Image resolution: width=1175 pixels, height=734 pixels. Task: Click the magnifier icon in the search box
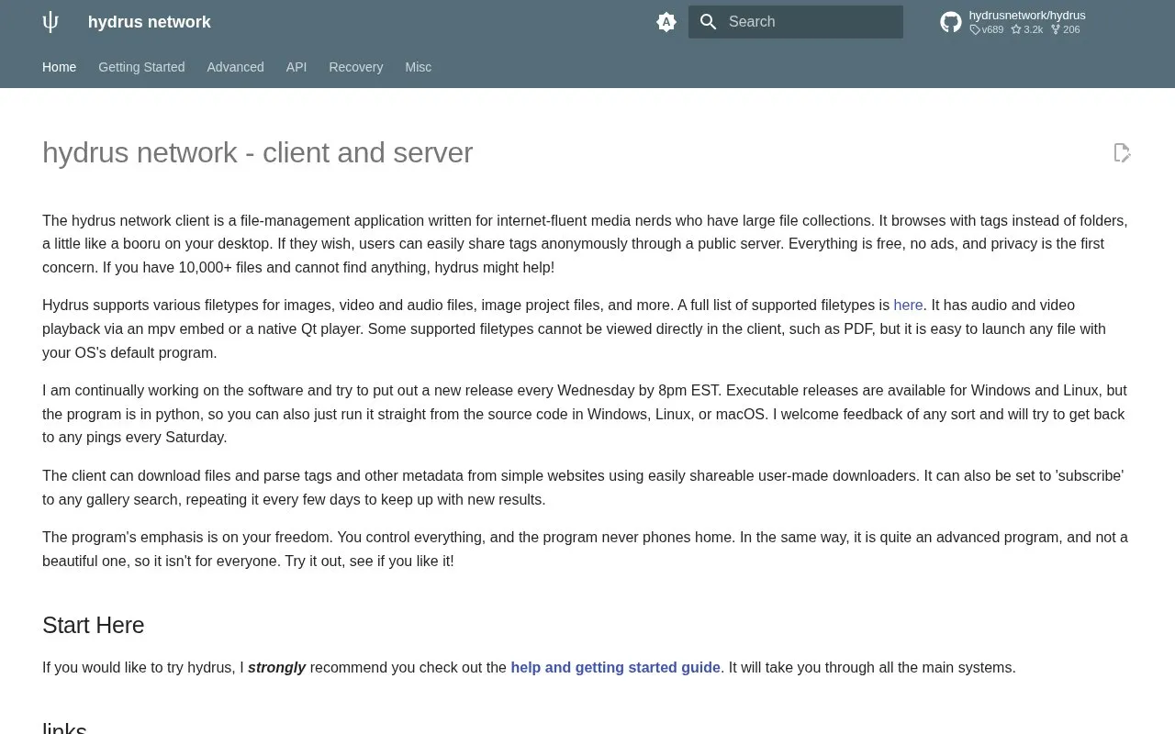708,22
